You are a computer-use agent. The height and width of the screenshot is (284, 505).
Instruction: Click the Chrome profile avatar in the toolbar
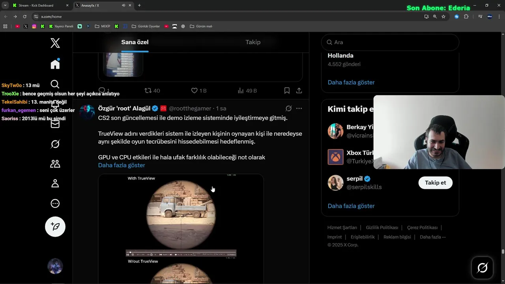[490, 17]
